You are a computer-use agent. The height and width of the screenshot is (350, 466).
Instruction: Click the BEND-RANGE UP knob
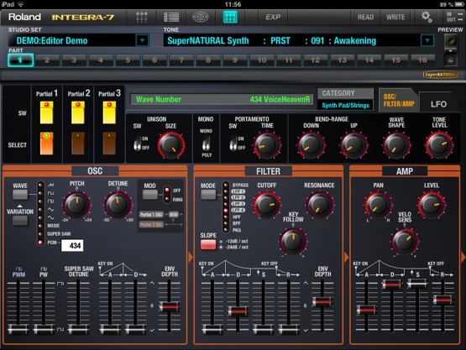tap(353, 145)
